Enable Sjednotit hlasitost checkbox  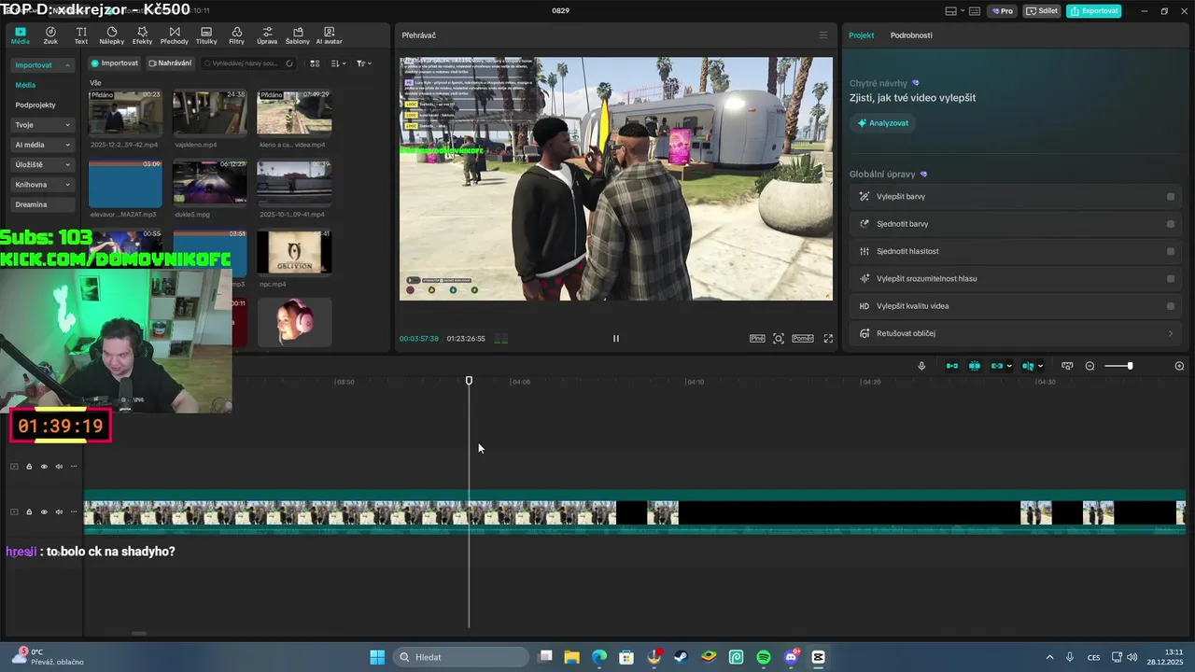pyautogui.click(x=1171, y=251)
